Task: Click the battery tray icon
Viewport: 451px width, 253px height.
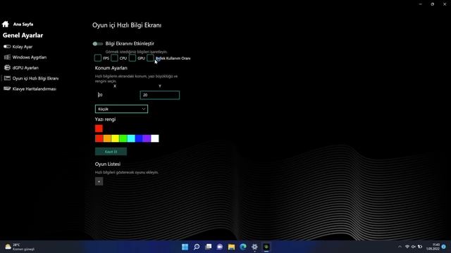Action: pyautogui.click(x=420, y=247)
